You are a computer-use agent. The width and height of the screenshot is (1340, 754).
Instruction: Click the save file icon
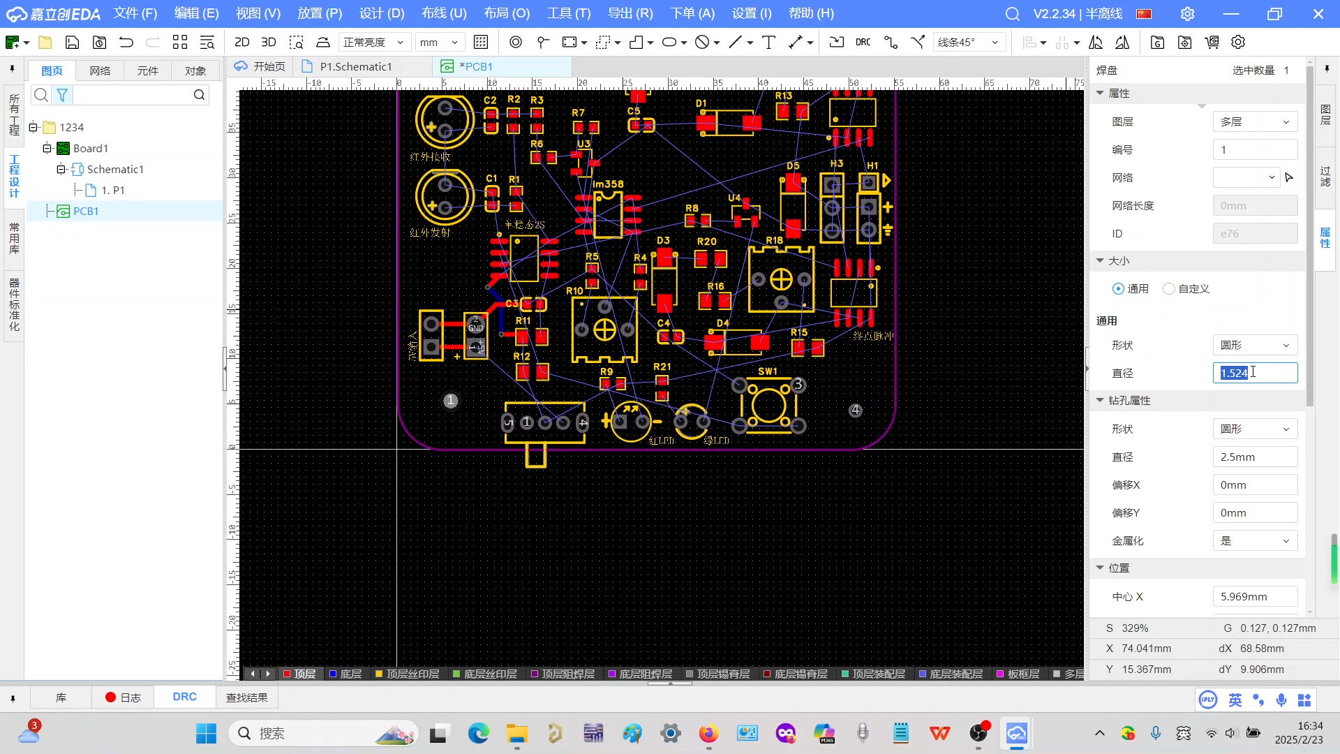[x=72, y=43]
